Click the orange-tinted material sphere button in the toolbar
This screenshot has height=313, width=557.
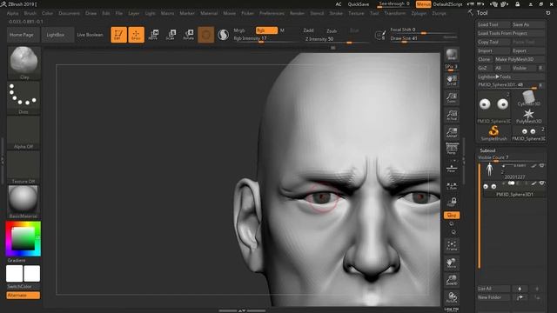[205, 35]
